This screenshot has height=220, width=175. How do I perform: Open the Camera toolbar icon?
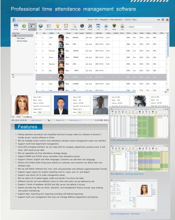click(x=82, y=27)
